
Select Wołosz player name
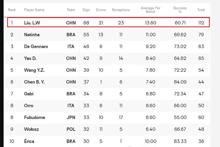click(x=31, y=129)
